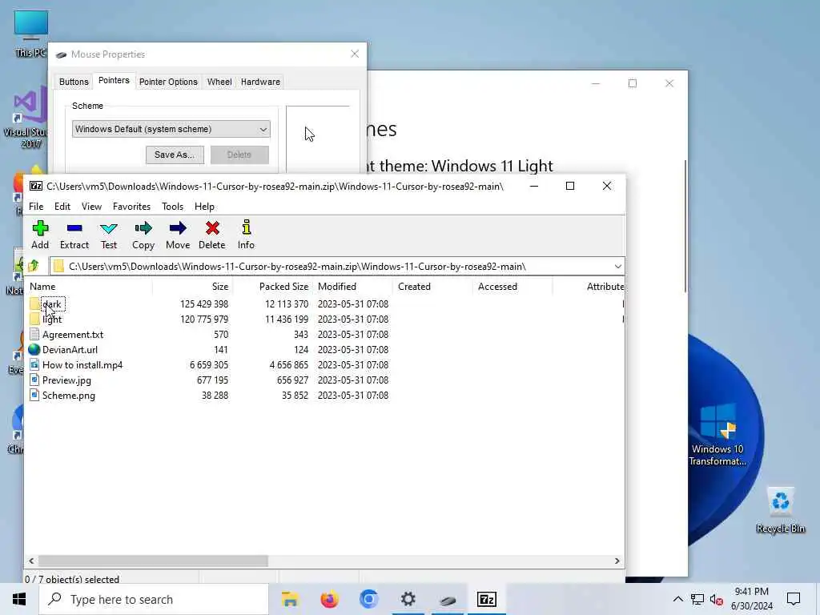Viewport: 820px width, 615px height.
Task: Open the Tools menu in 7-Zip
Action: pos(173,207)
